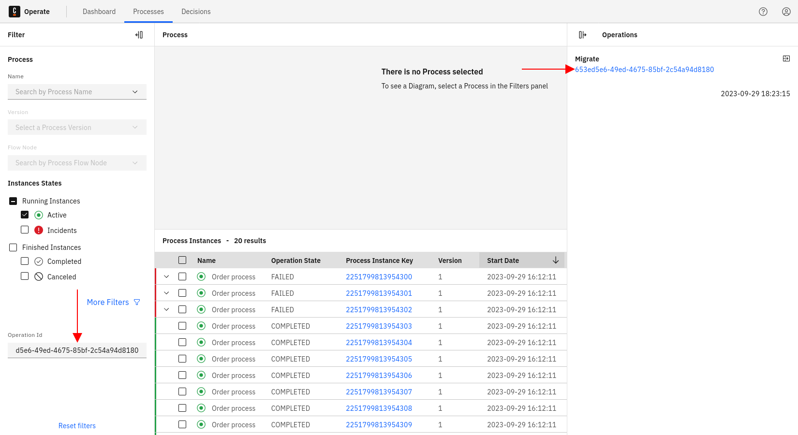The height and width of the screenshot is (435, 798).
Task: Sort by the Version column header
Action: [x=450, y=261]
